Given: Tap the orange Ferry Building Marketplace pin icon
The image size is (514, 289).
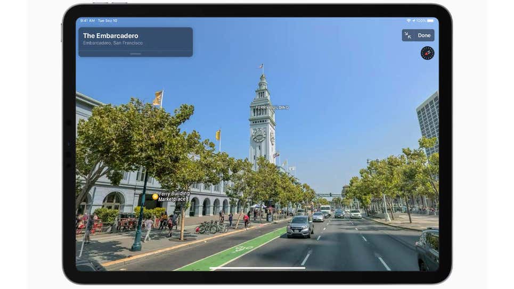Looking at the screenshot, I should [155, 196].
